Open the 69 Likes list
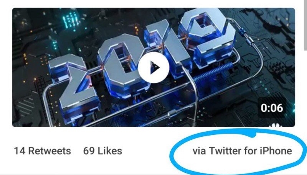Image resolution: width=307 pixels, height=175 pixels. coord(102,151)
